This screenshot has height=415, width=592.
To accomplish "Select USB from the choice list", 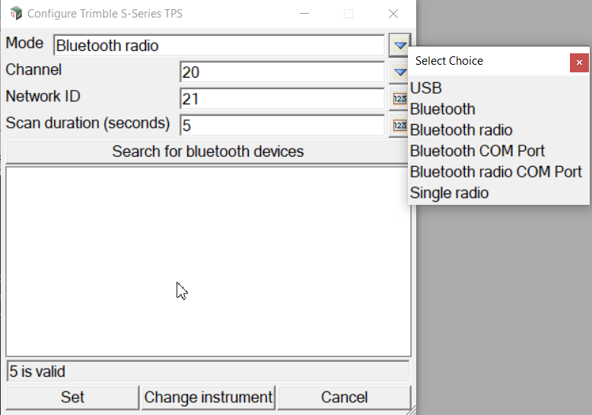I will coord(426,88).
